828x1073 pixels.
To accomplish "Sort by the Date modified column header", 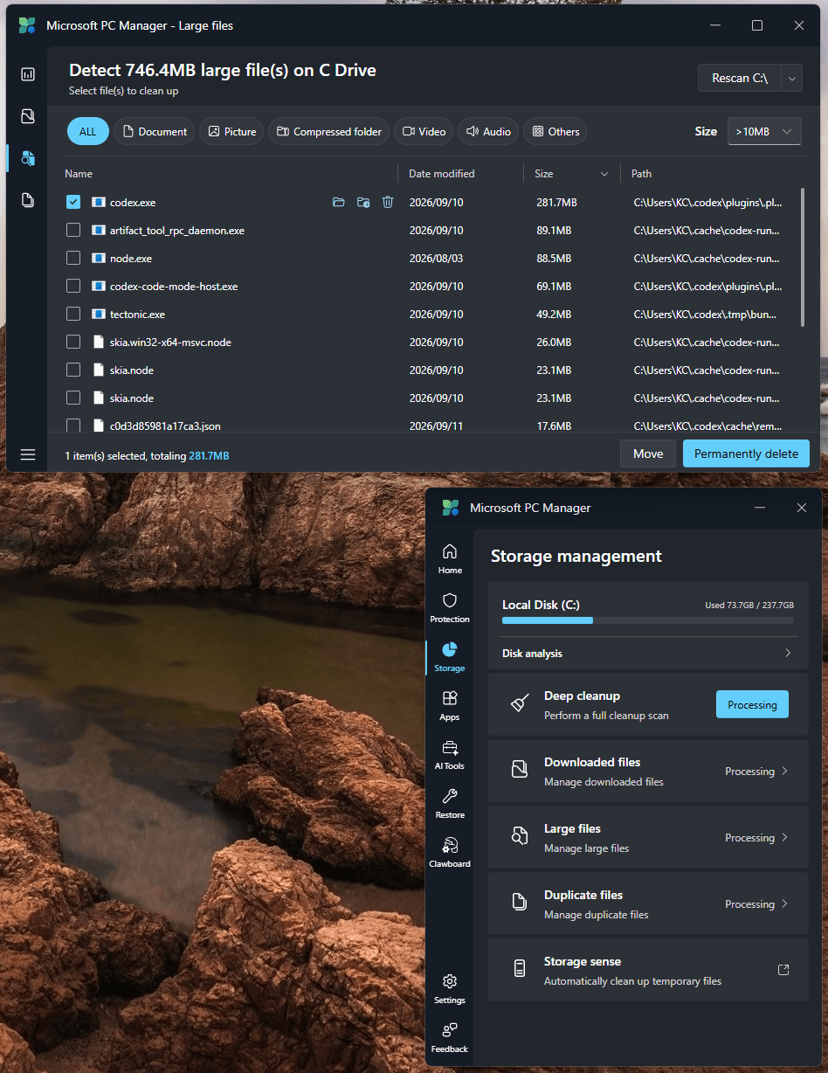I will coord(442,174).
